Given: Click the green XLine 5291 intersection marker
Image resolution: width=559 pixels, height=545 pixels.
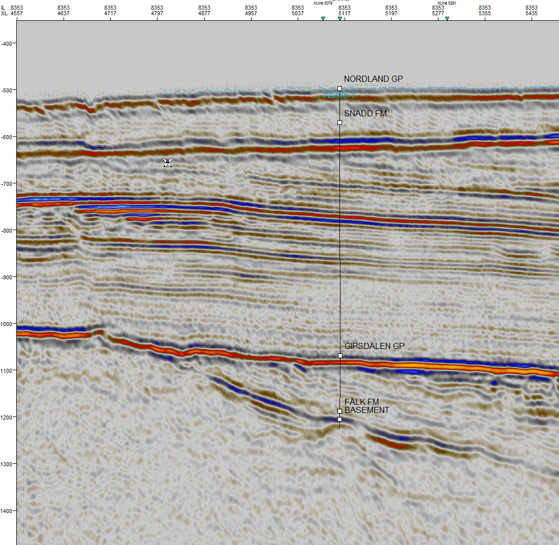Looking at the screenshot, I should tap(447, 19).
